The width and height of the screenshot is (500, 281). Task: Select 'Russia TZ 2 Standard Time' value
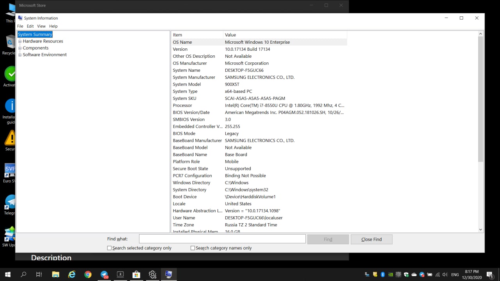(x=251, y=225)
